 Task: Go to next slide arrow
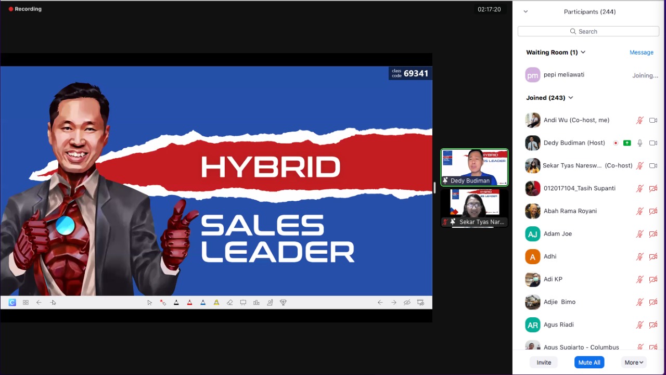point(393,302)
